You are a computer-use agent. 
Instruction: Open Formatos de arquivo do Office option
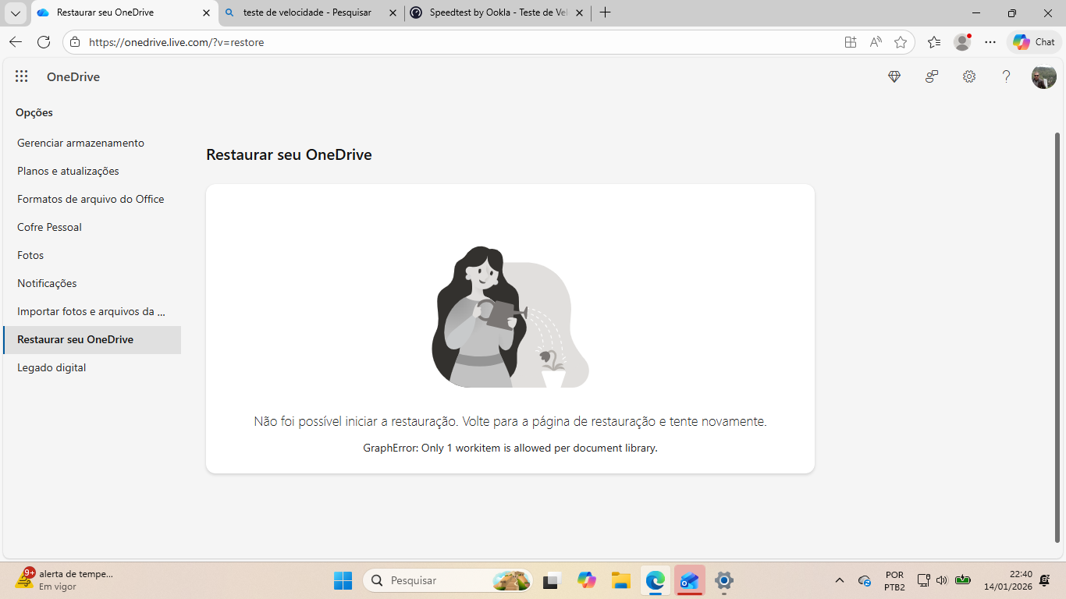coord(92,199)
